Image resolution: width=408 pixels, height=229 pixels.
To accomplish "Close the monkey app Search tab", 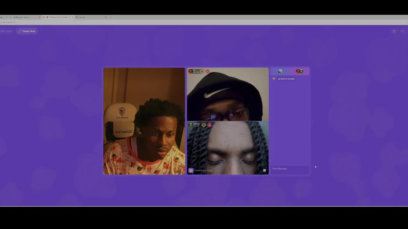I will [40, 17].
